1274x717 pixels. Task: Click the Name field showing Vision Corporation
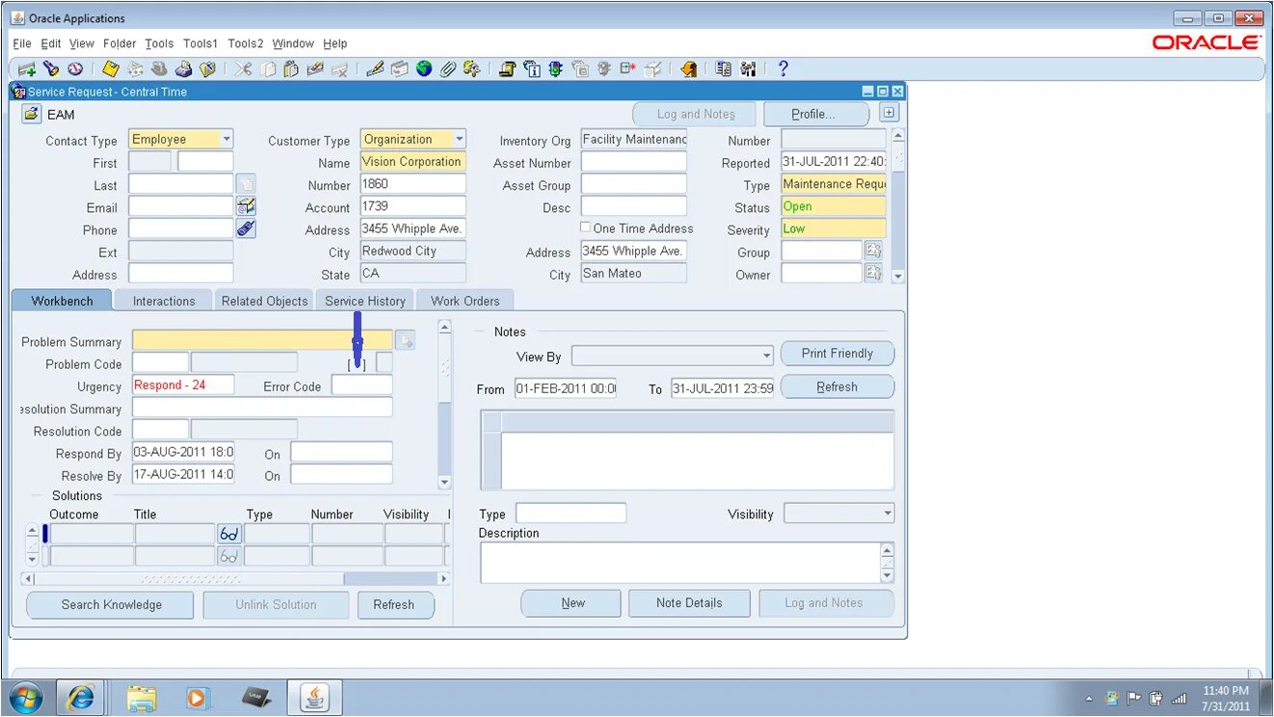(413, 162)
